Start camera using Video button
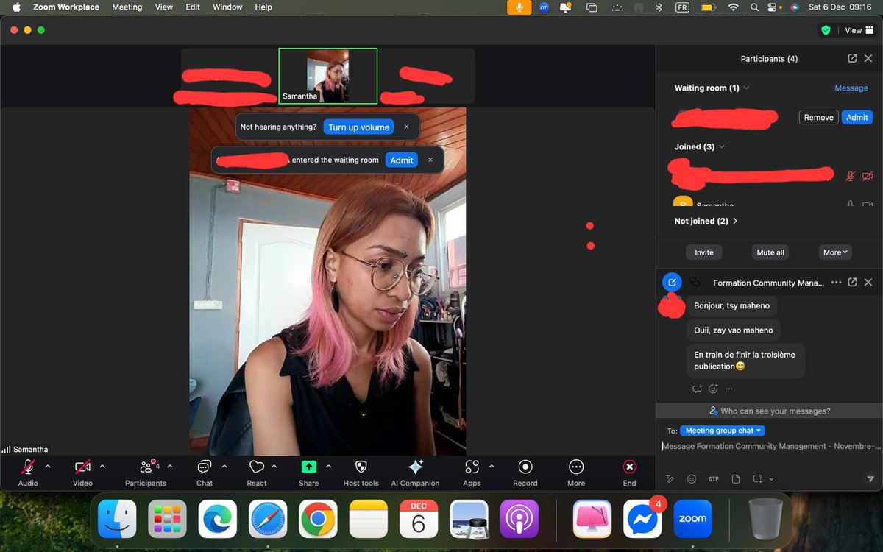Screen dimensions: 883x552 coord(82,473)
